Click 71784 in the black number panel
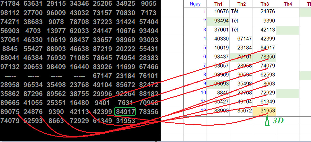 10,4
